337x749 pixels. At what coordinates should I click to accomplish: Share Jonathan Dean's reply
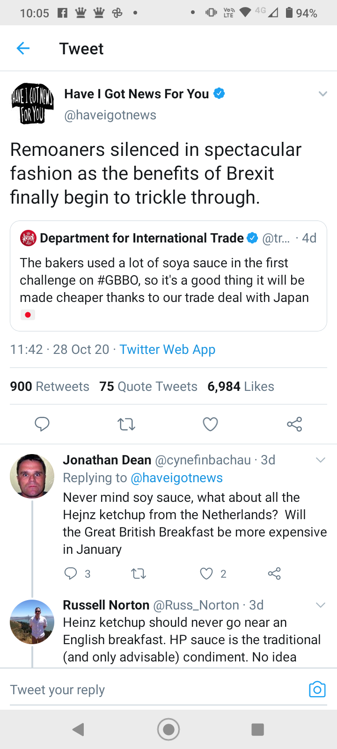274,573
